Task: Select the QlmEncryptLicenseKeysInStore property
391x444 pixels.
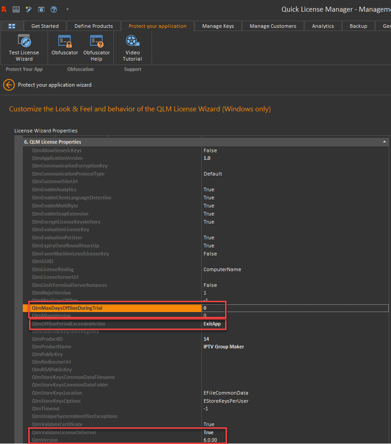Action: (66, 222)
